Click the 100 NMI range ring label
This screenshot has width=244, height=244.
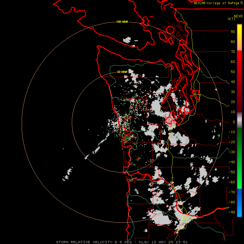(122, 22)
